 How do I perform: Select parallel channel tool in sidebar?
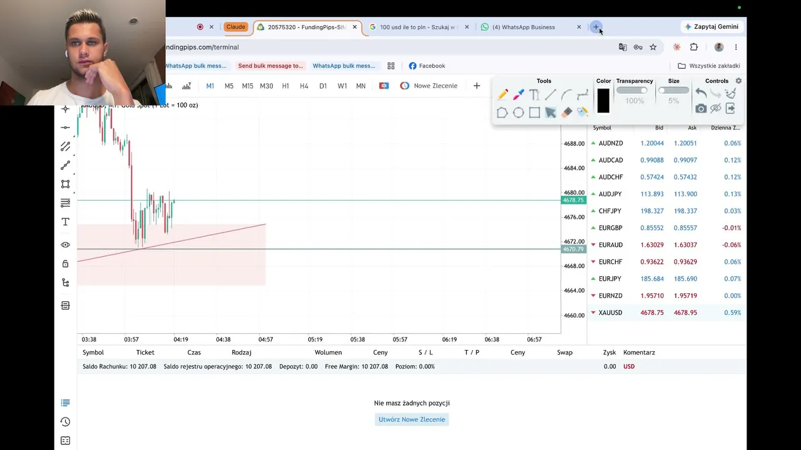65,146
